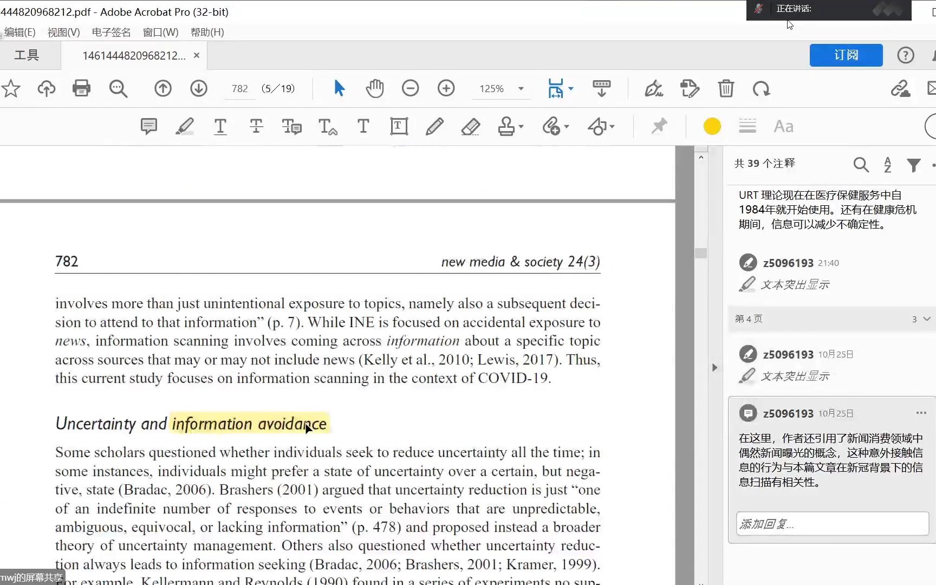The height and width of the screenshot is (585, 936).
Task: Open the Aa text properties
Action: pos(783,126)
